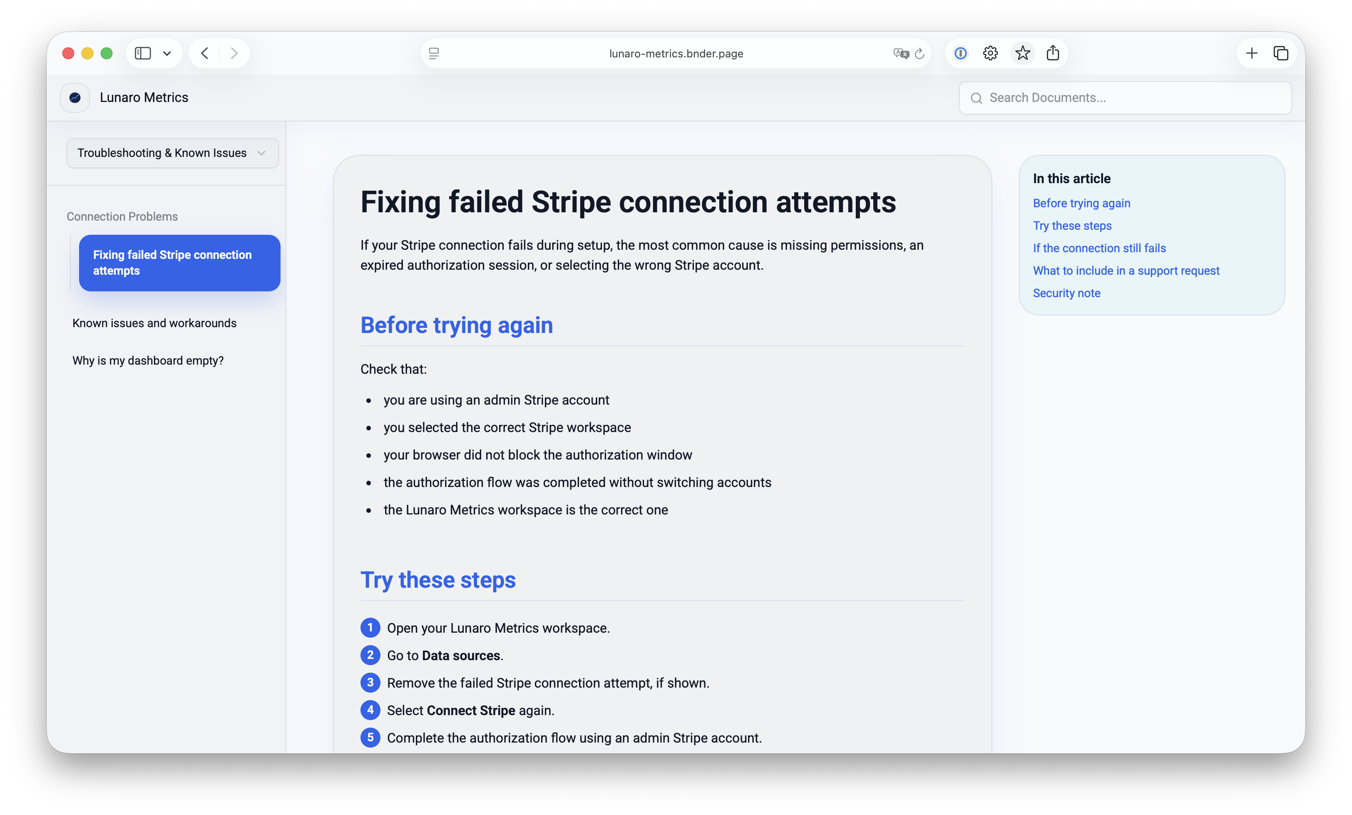The height and width of the screenshot is (815, 1352).
Task: Maximize the window with the green button
Action: (x=107, y=53)
